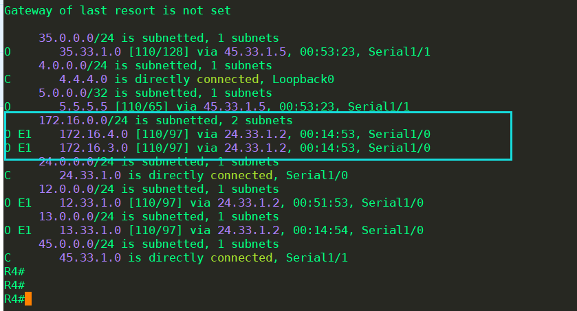This screenshot has width=577, height=311.
Task: Click Serial1/1 on the 45.33.1.0 line
Action: (317, 257)
